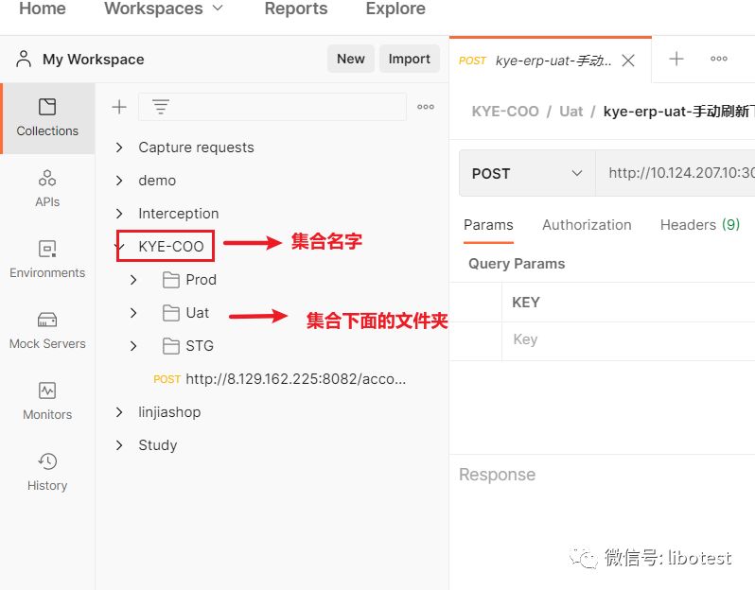Open Reports in top navigation

295,9
